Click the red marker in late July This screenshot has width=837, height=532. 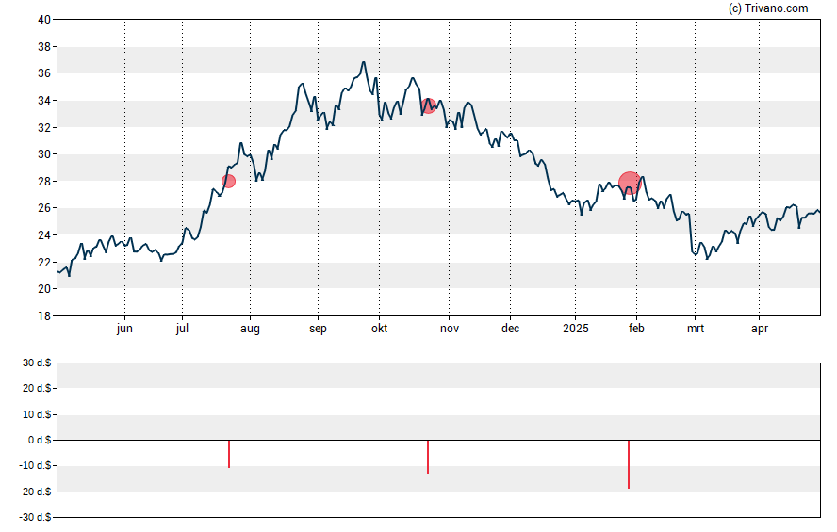tap(228, 181)
